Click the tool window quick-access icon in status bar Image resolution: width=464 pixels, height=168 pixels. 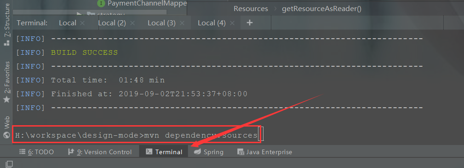(x=9, y=164)
